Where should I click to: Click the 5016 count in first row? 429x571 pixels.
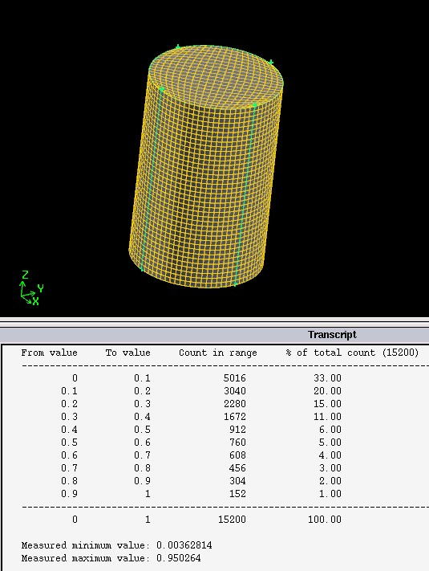coord(234,378)
